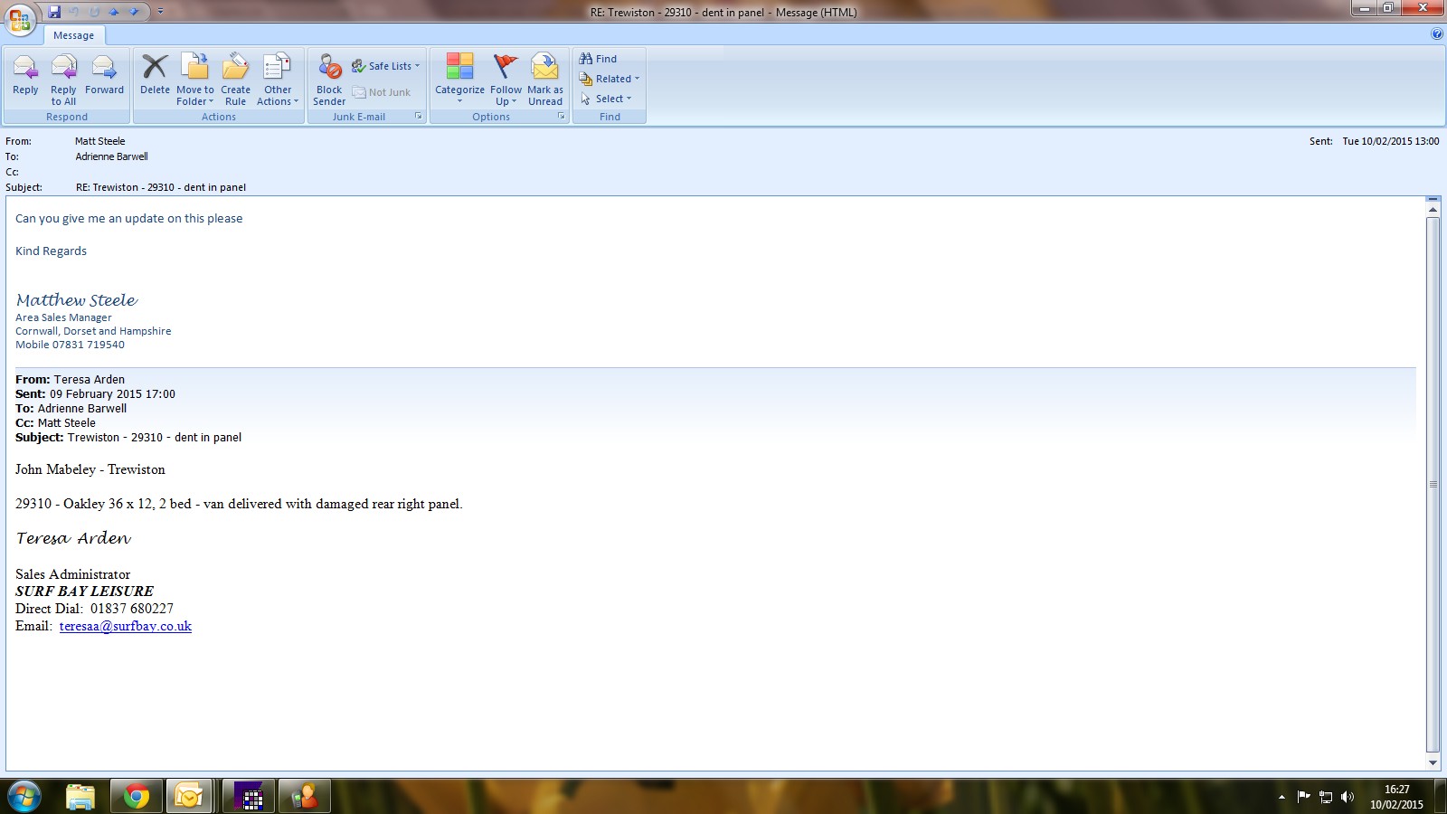Image resolution: width=1447 pixels, height=814 pixels.
Task: Click Reply to All
Action: pos(63,80)
